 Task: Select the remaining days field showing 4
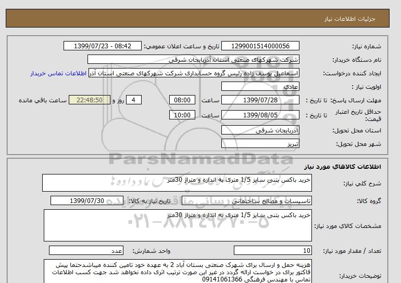(133, 100)
